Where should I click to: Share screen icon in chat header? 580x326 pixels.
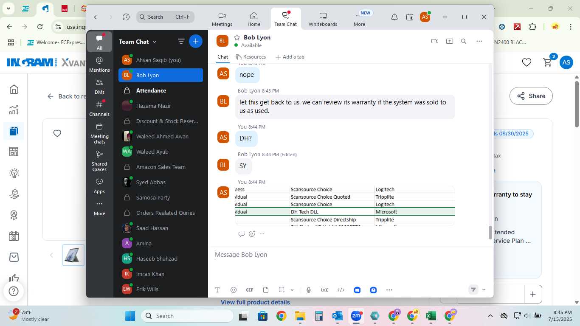click(x=450, y=41)
